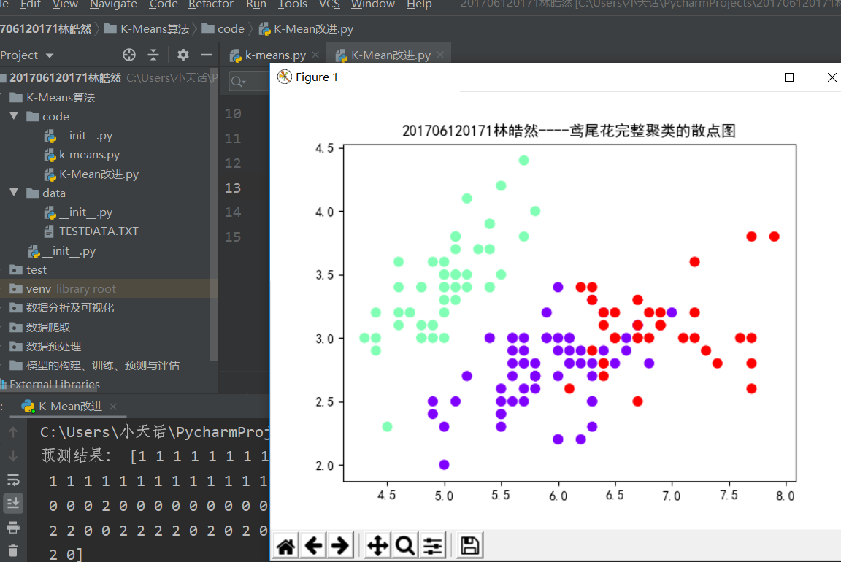Activate the Pan axes tool
Viewport: 841px width, 562px height.
pyautogui.click(x=377, y=546)
